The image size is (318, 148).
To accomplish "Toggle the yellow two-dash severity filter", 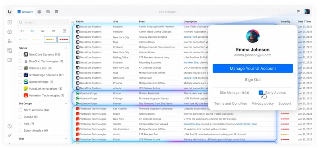I will [37, 39].
